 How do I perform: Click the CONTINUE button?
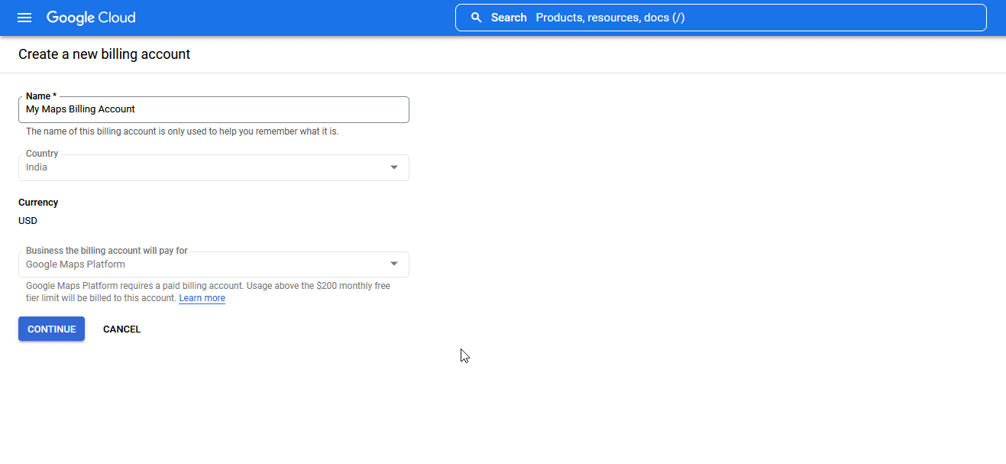click(x=51, y=329)
